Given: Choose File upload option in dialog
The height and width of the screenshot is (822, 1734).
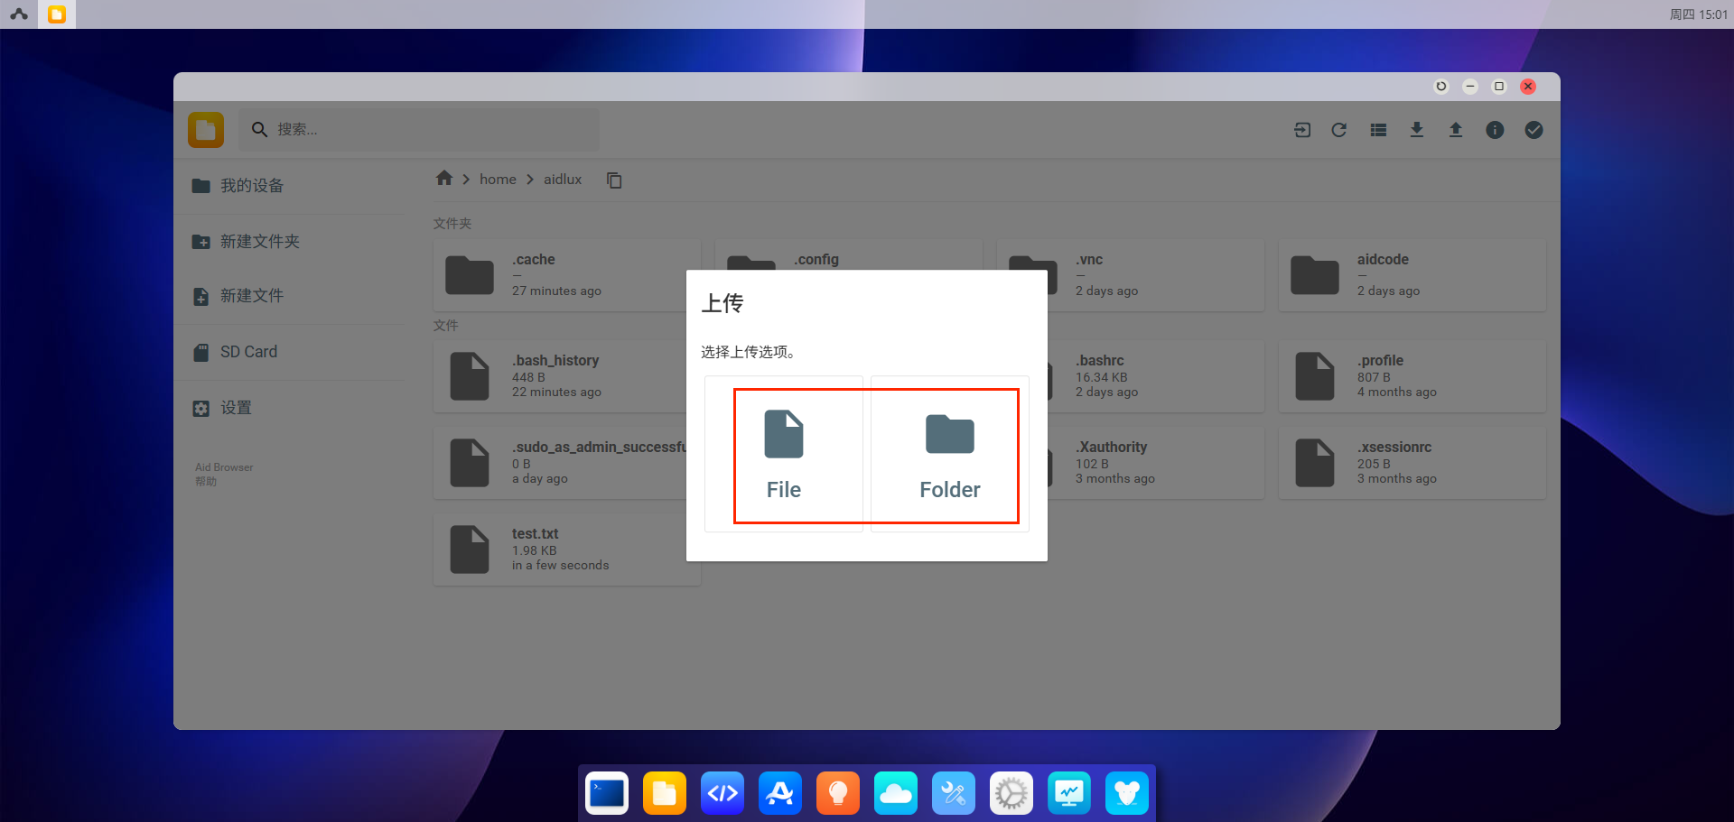Looking at the screenshot, I should (784, 455).
